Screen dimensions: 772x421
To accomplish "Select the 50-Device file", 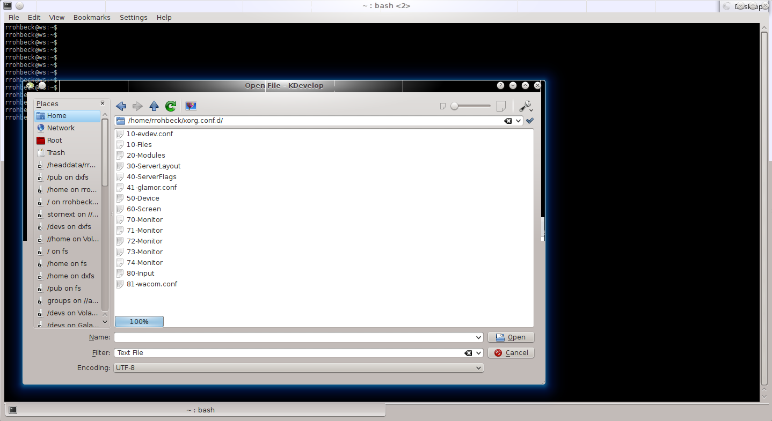I will point(143,198).
